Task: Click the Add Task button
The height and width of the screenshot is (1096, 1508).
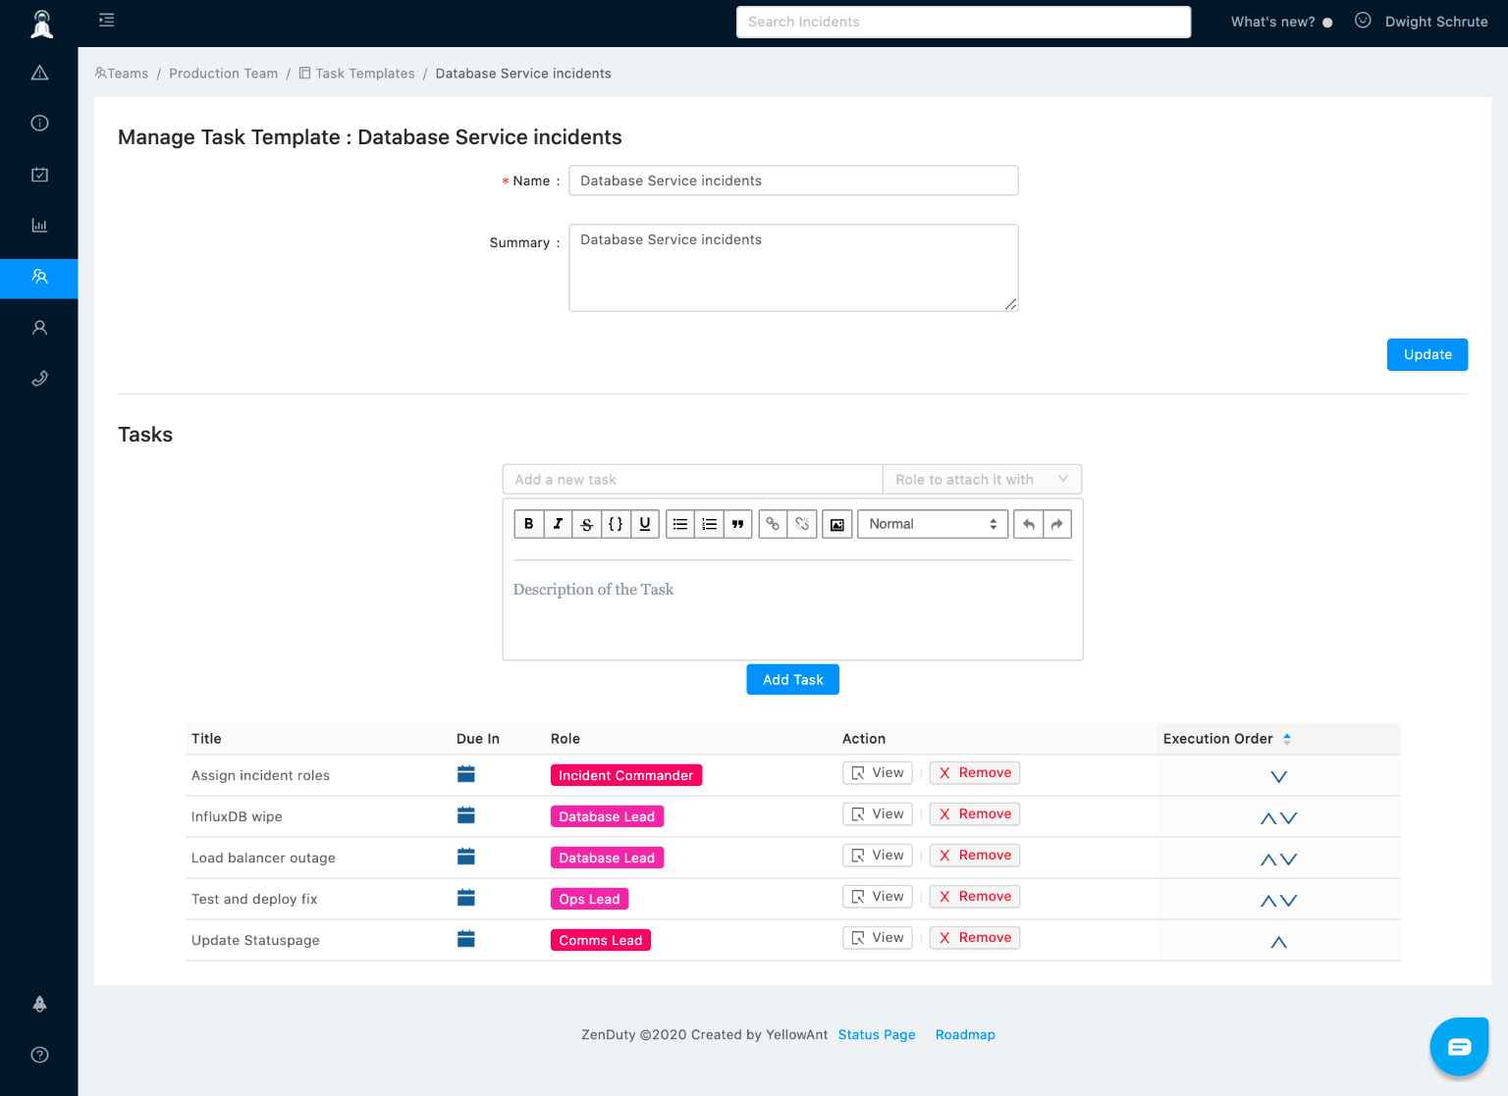Action: 793,679
